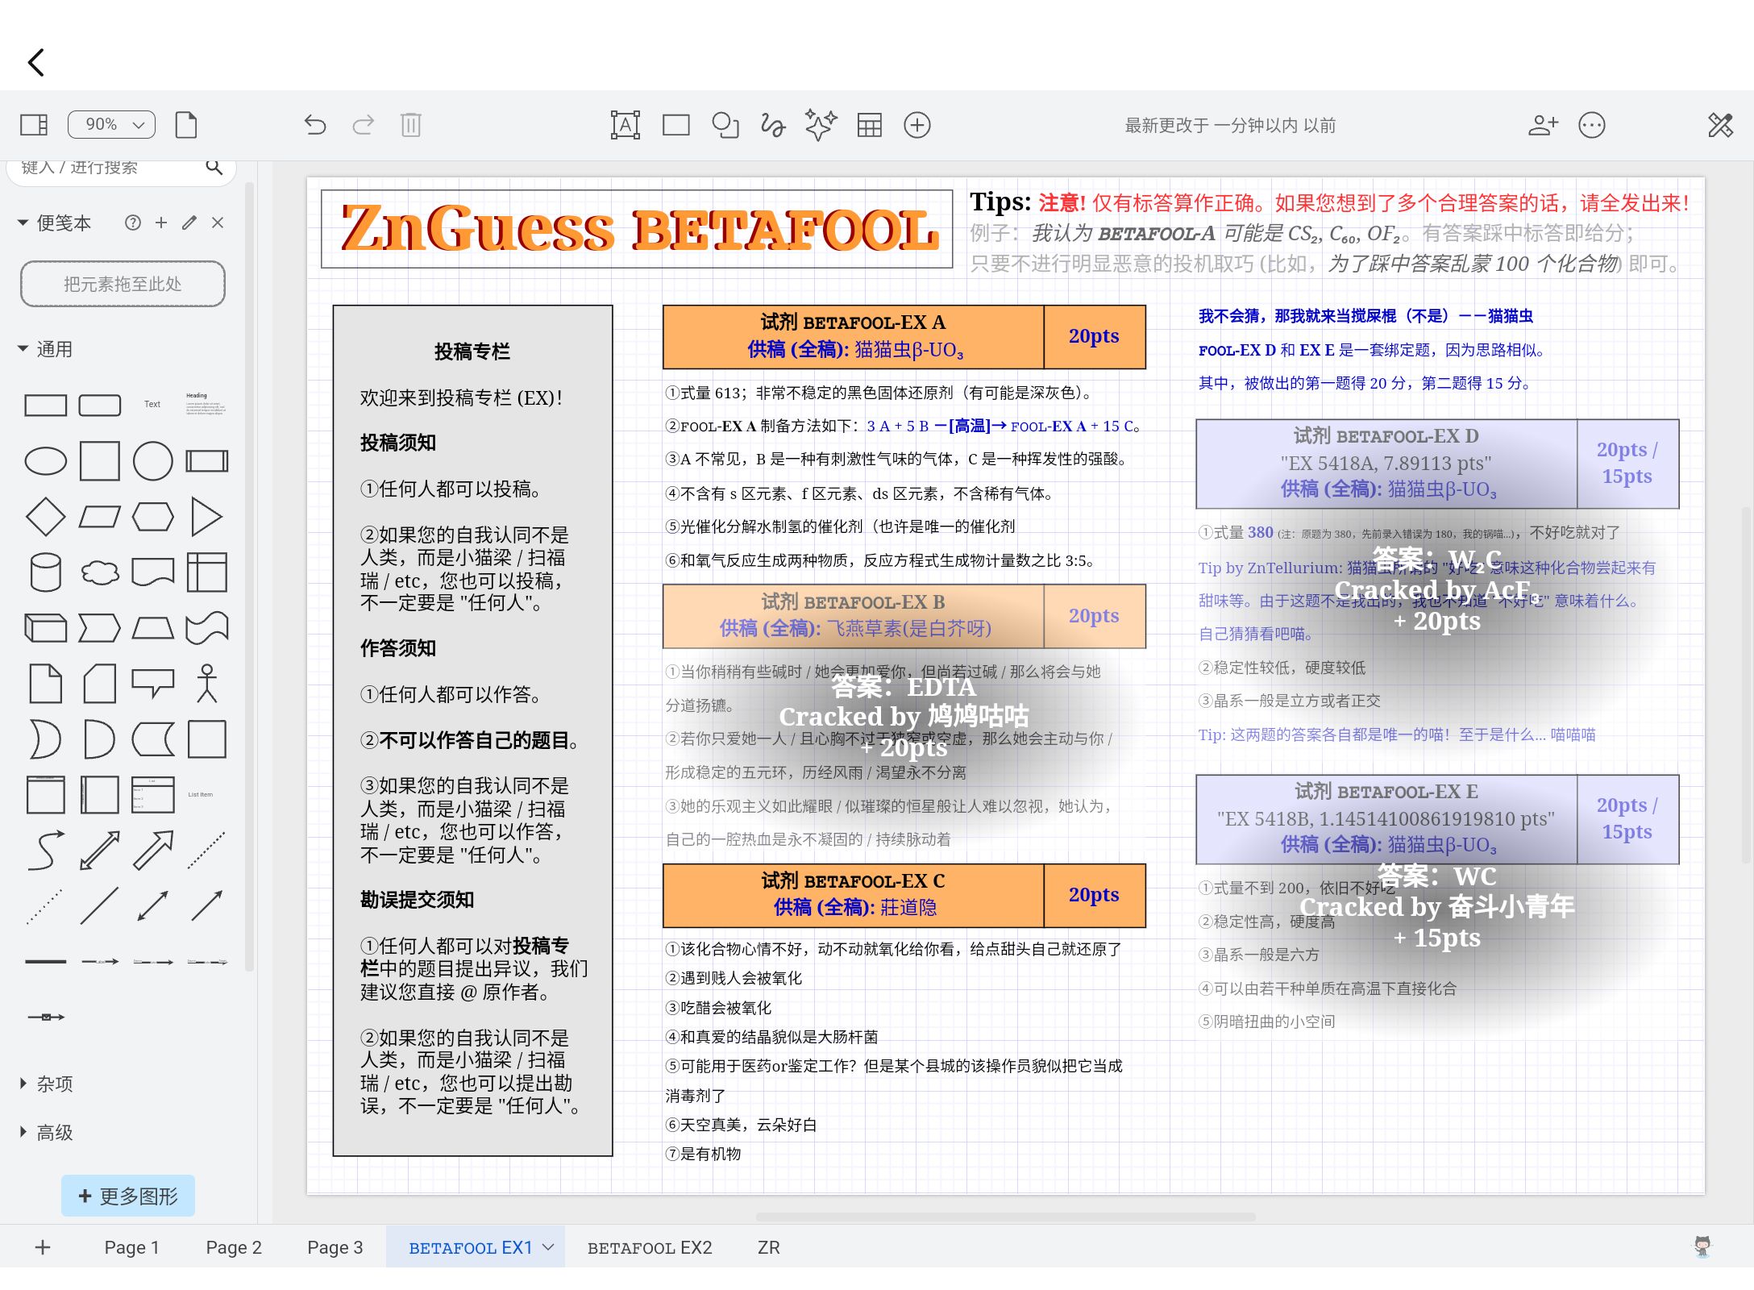The height and width of the screenshot is (1290, 1754).
Task: Switch to Page 1 tab
Action: [132, 1247]
